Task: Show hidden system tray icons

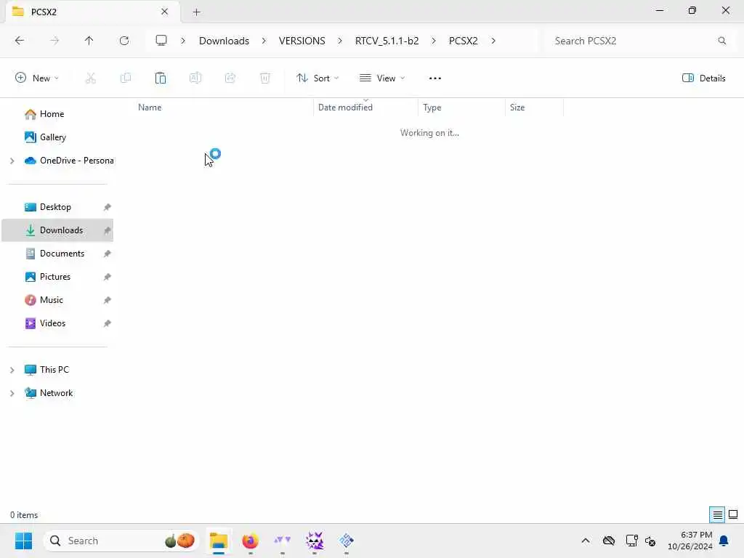Action: coord(586,541)
